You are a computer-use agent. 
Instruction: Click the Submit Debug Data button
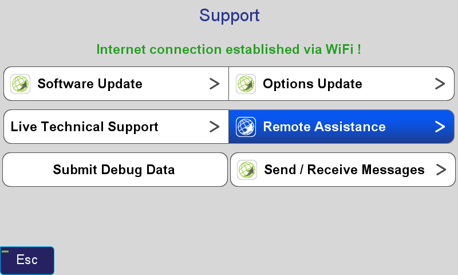coord(115,170)
